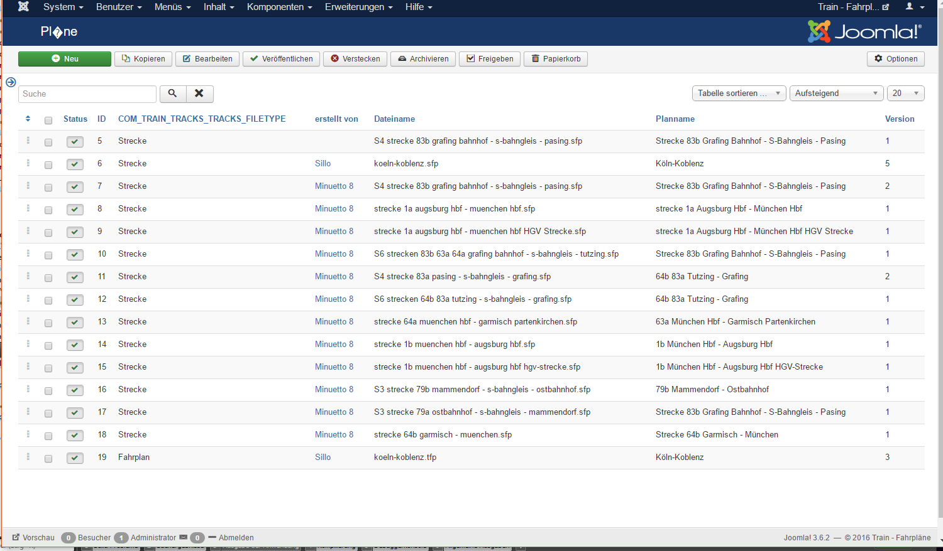Click the Joomla logo icon in top bar
943x551 pixels.
click(x=23, y=7)
